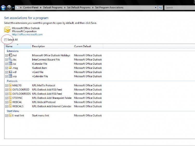Click inside the Search box
This screenshot has height=146, width=195.
[180, 8]
